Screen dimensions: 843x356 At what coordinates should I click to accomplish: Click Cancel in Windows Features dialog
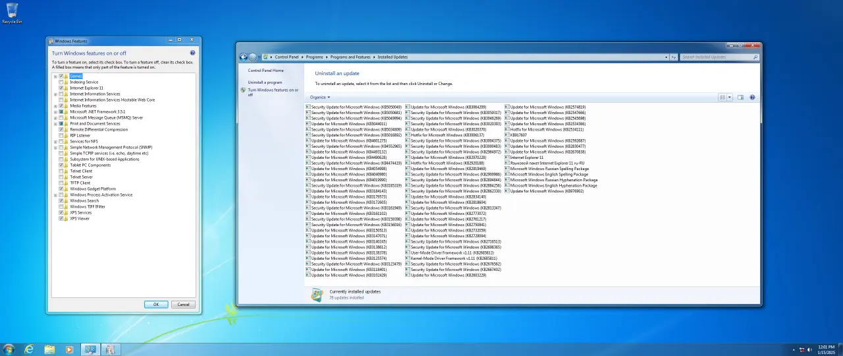pos(183,305)
